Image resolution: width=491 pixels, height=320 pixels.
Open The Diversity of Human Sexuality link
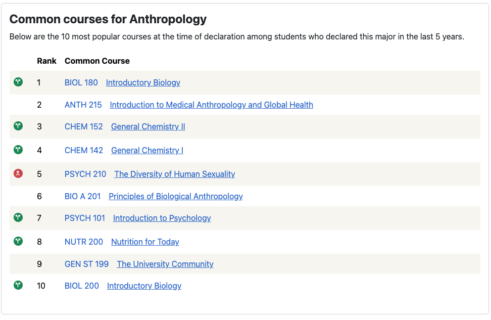(174, 174)
